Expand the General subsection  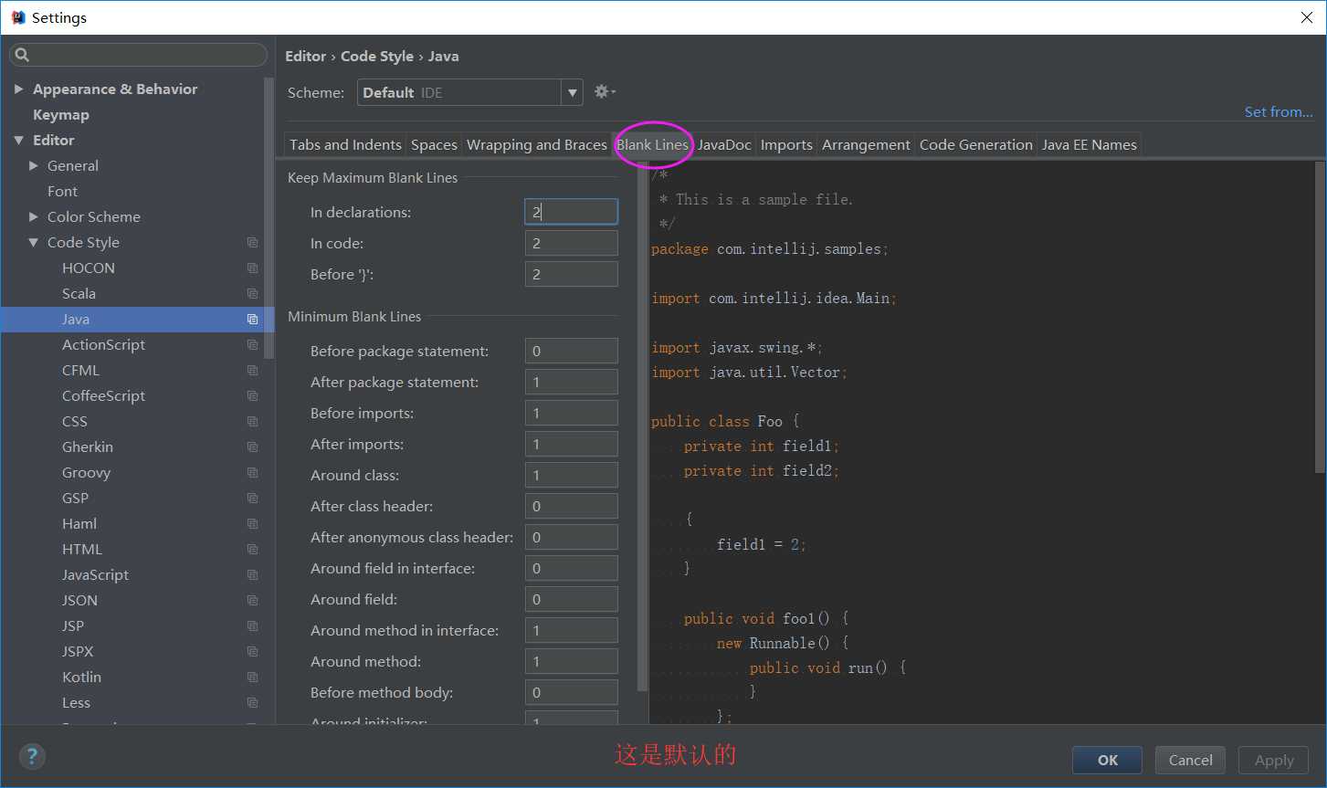point(34,165)
